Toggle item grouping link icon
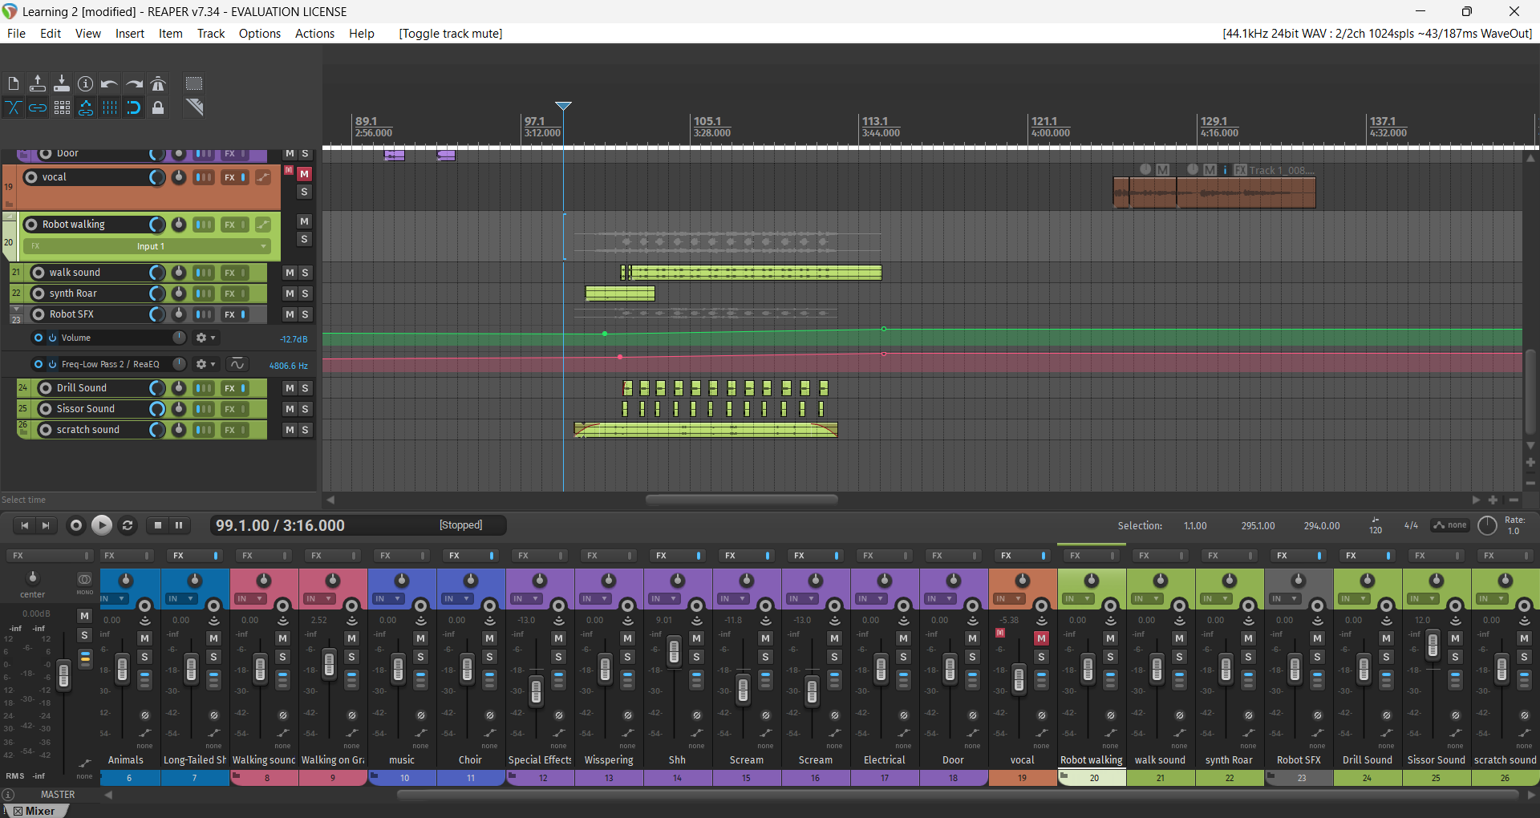 pyautogui.click(x=38, y=107)
